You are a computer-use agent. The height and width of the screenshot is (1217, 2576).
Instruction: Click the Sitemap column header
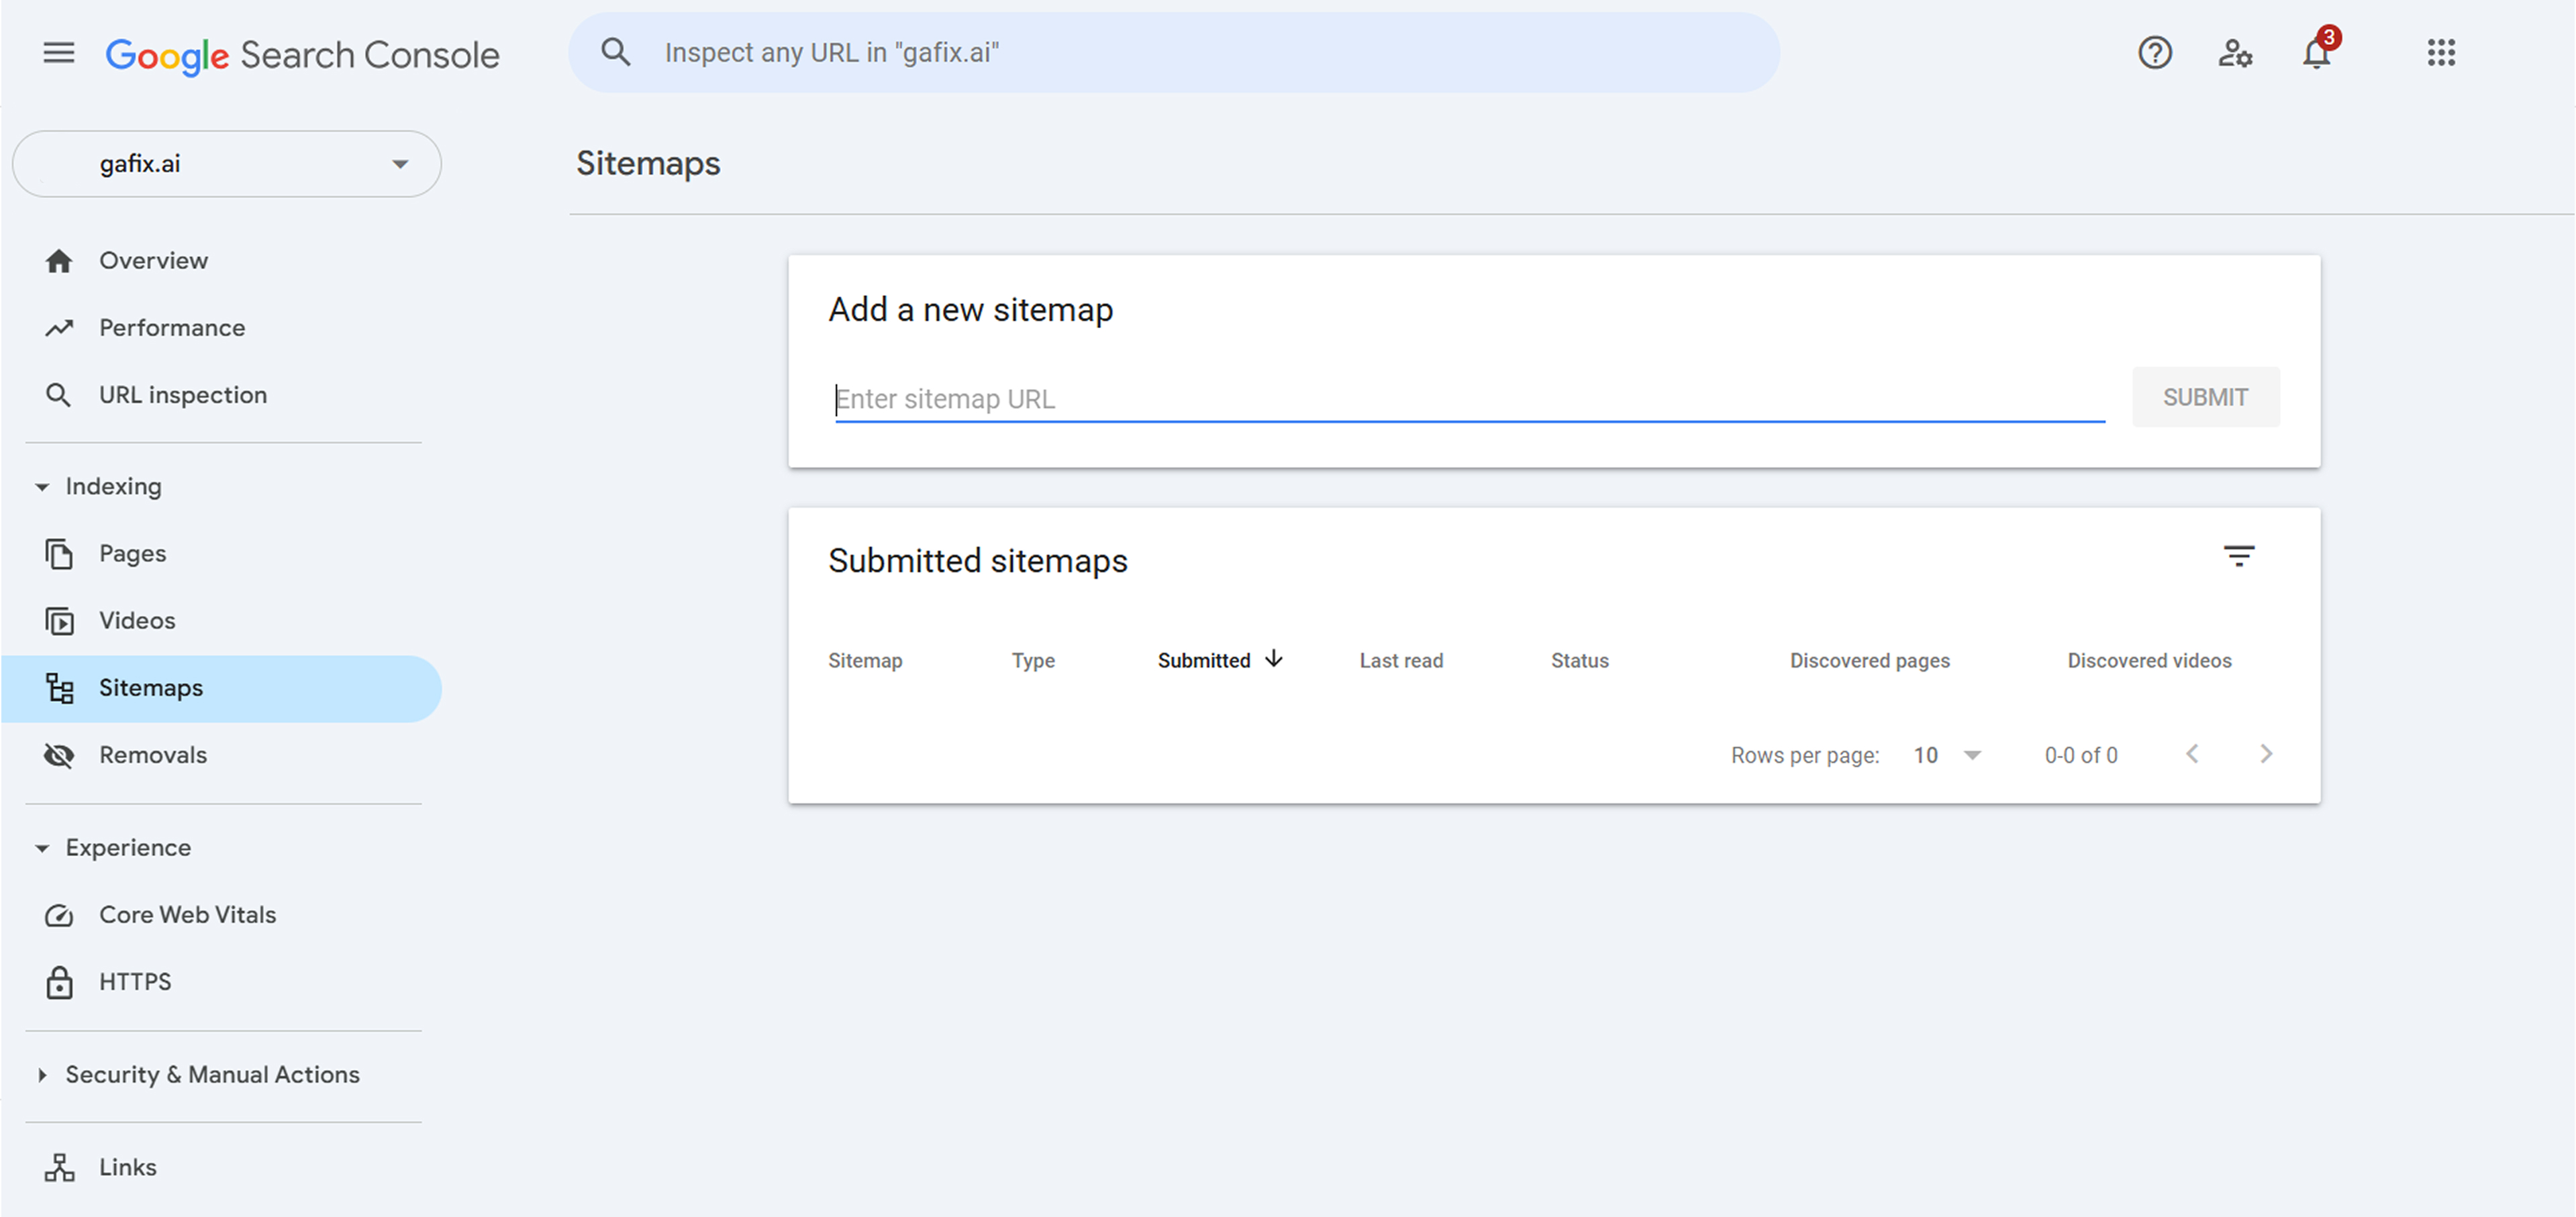point(865,660)
